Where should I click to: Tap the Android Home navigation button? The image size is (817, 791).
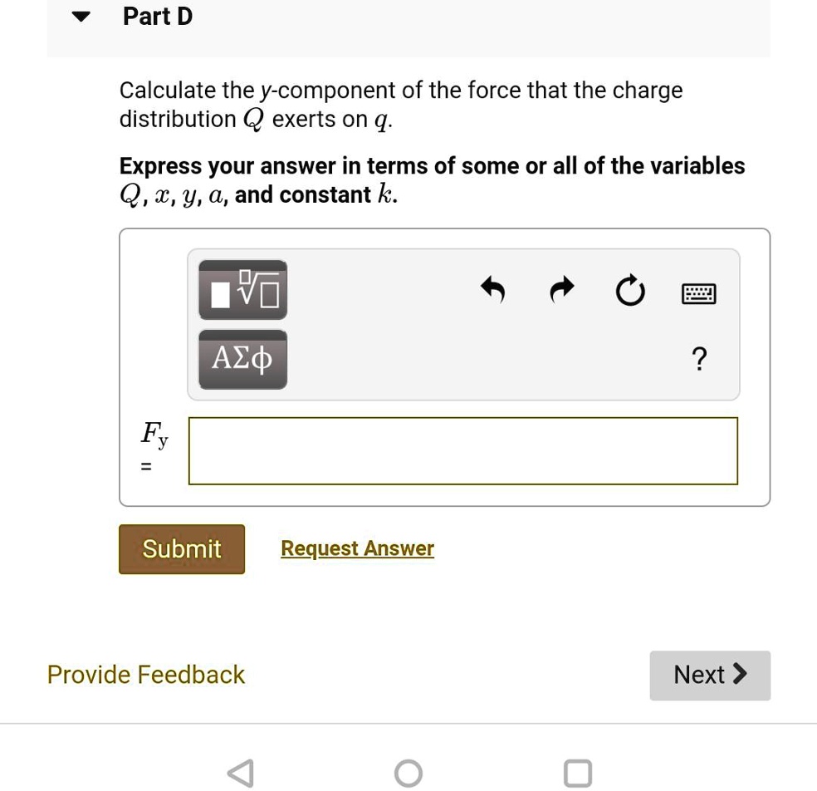pyautogui.click(x=408, y=772)
